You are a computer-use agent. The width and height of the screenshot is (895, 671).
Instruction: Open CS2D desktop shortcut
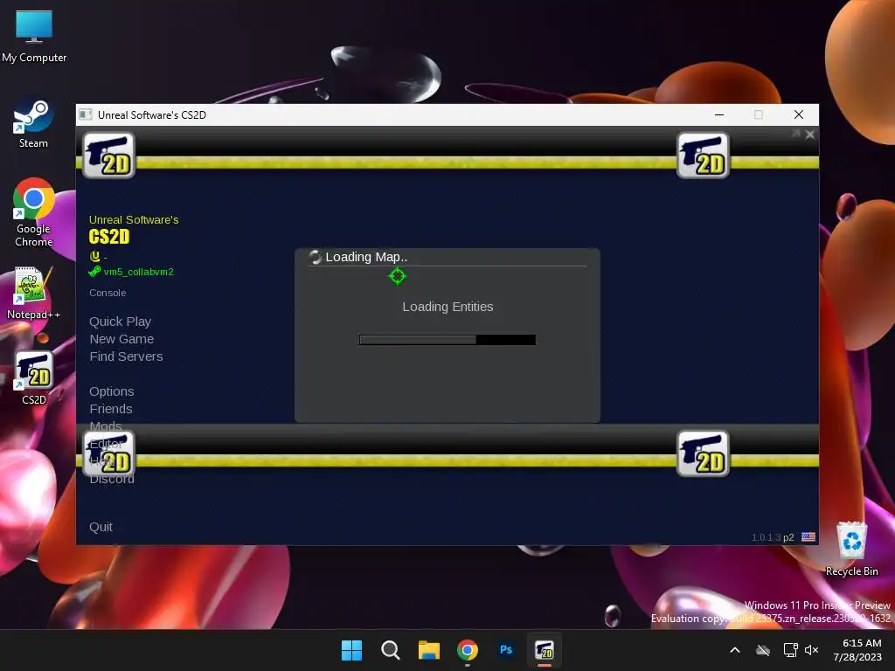coord(34,378)
